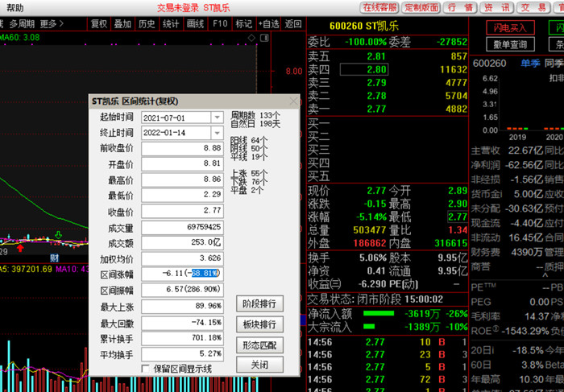Image resolution: width=564 pixels, height=392 pixels.
Task: Click the green down arrow chart marker
Action: pyautogui.click(x=58, y=235)
